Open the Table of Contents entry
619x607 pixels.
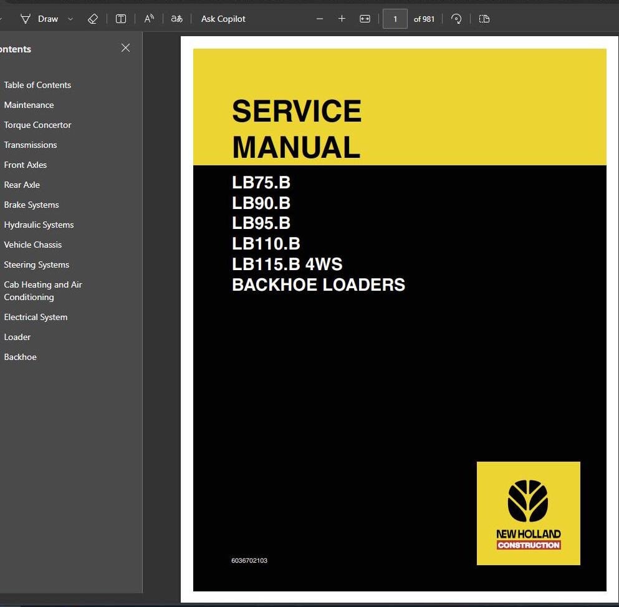point(37,85)
